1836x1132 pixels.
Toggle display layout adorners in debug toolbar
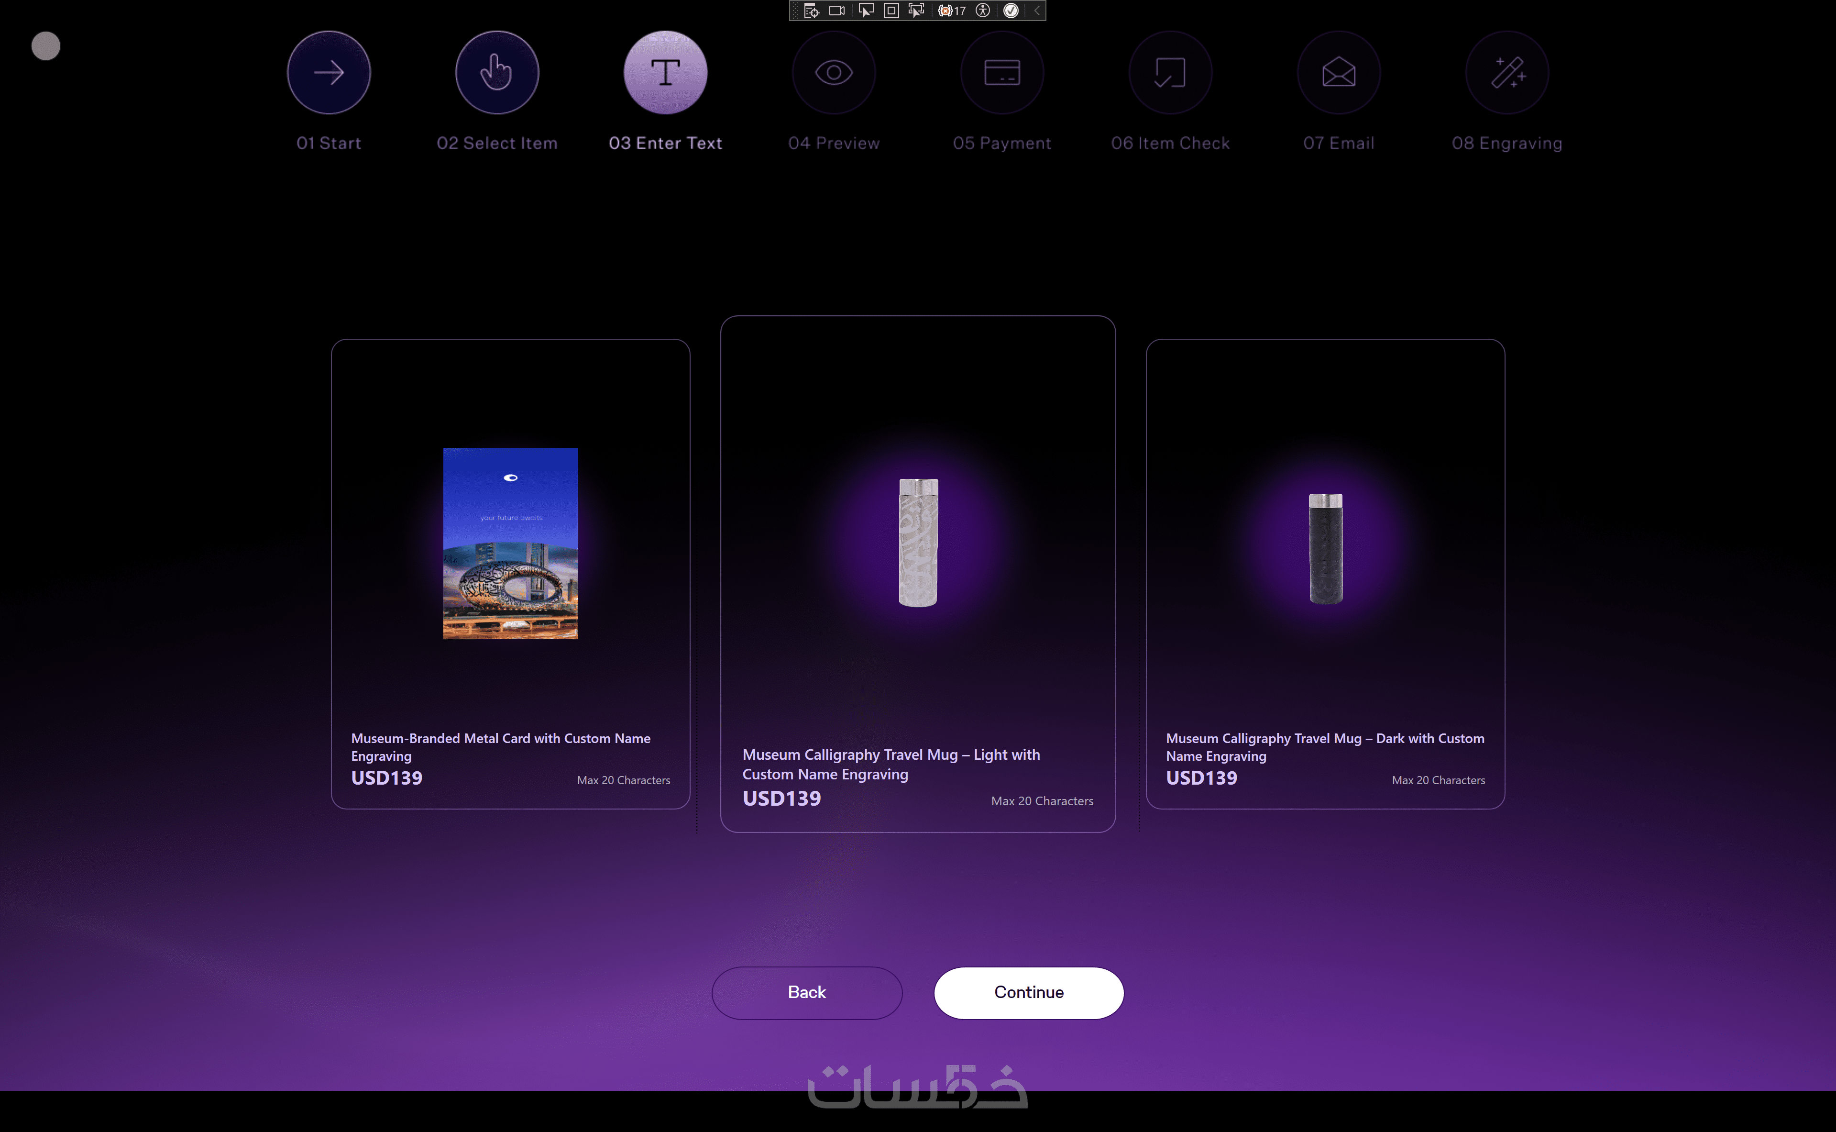pos(891,11)
